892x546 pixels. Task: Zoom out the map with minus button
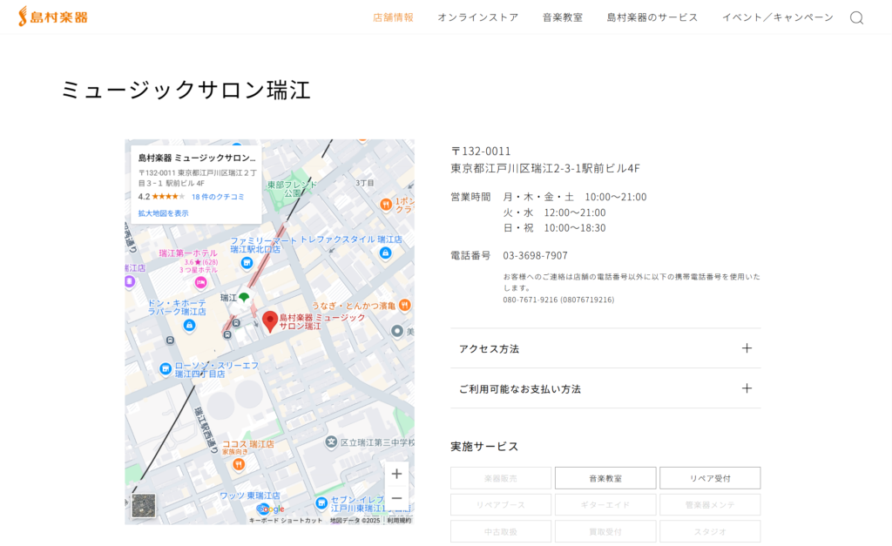point(396,498)
